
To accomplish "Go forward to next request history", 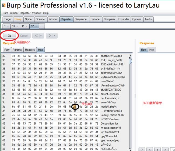I will coord(50,36).
